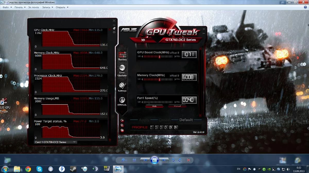
Task: Start slideshow with center play button
Action: (x=154, y=160)
